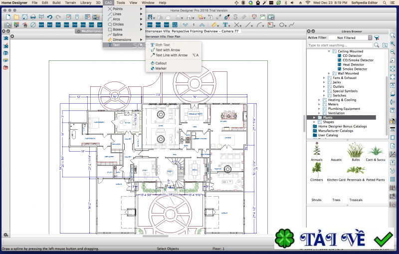The image size is (399, 254).
Task: Click the library filter funnel icon
Action: click(377, 37)
